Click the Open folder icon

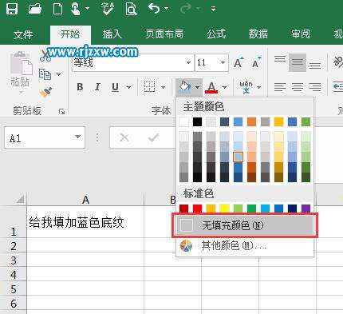[x=35, y=8]
